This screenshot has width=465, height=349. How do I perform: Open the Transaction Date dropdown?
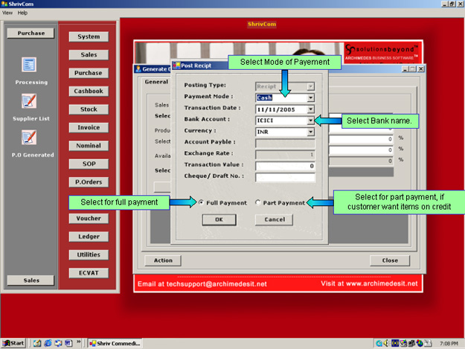[x=310, y=109]
